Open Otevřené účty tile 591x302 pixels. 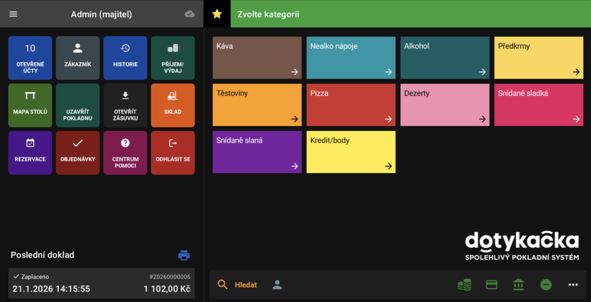pyautogui.click(x=30, y=58)
